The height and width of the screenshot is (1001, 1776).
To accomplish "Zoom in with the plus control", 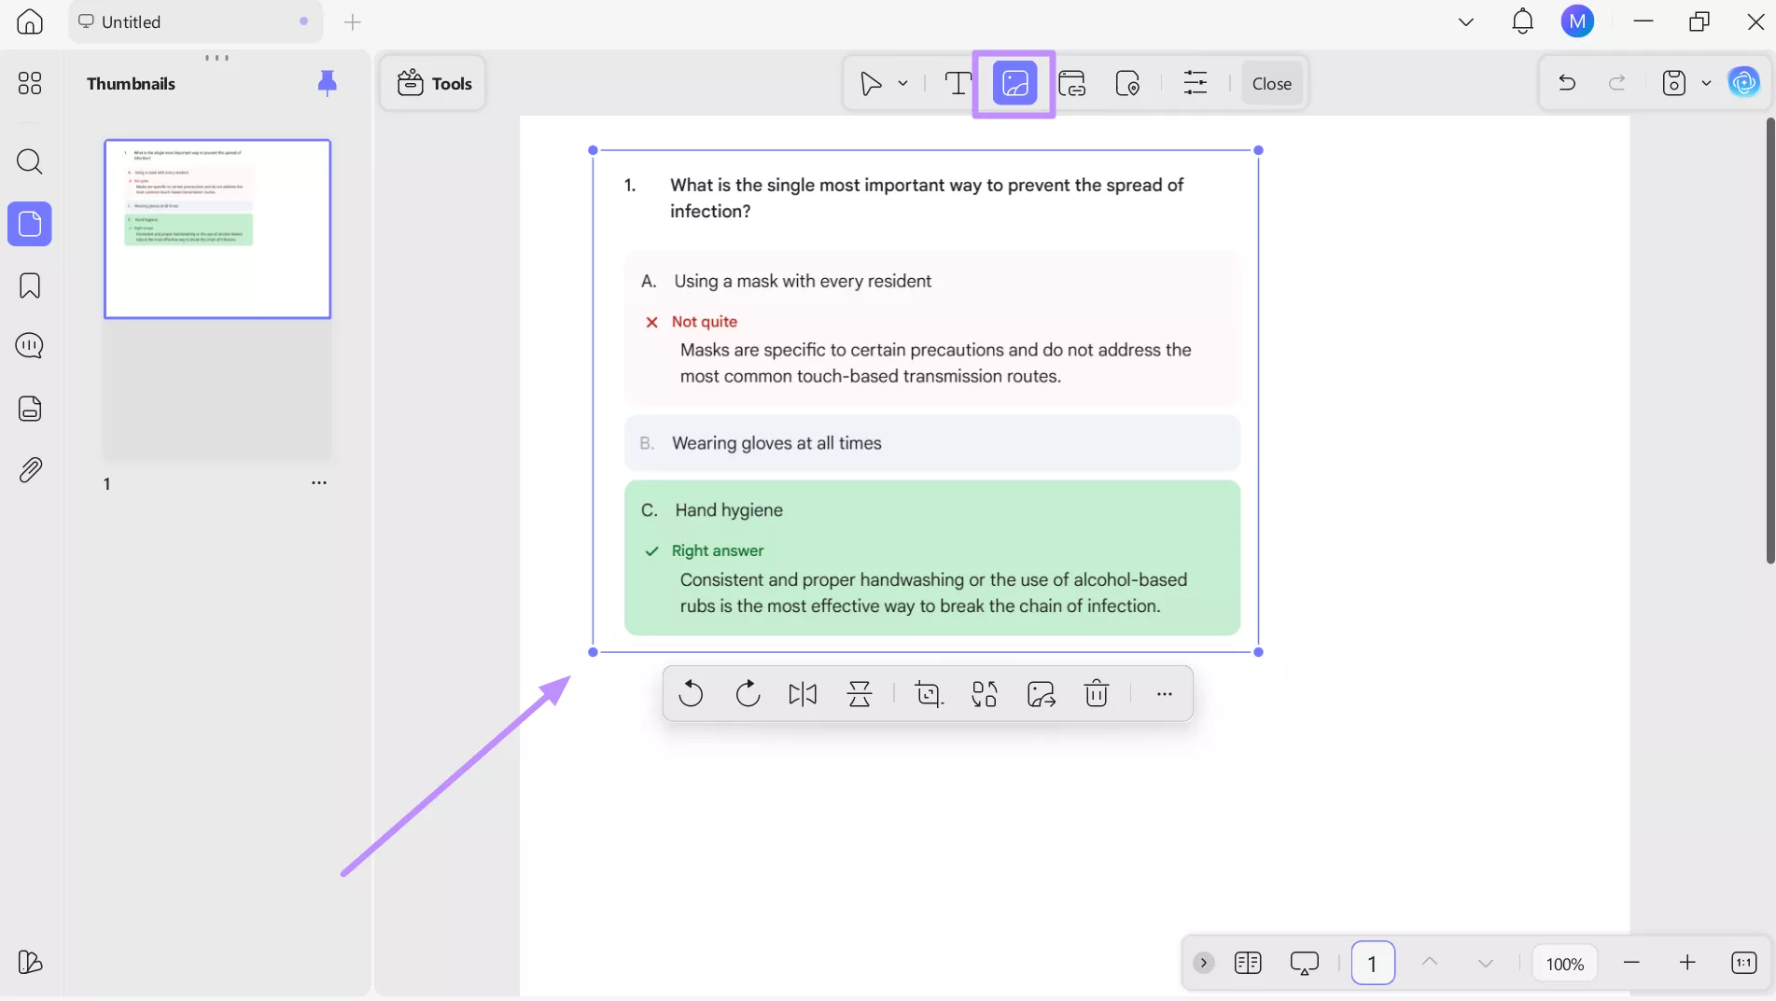I will pyautogui.click(x=1687, y=963).
